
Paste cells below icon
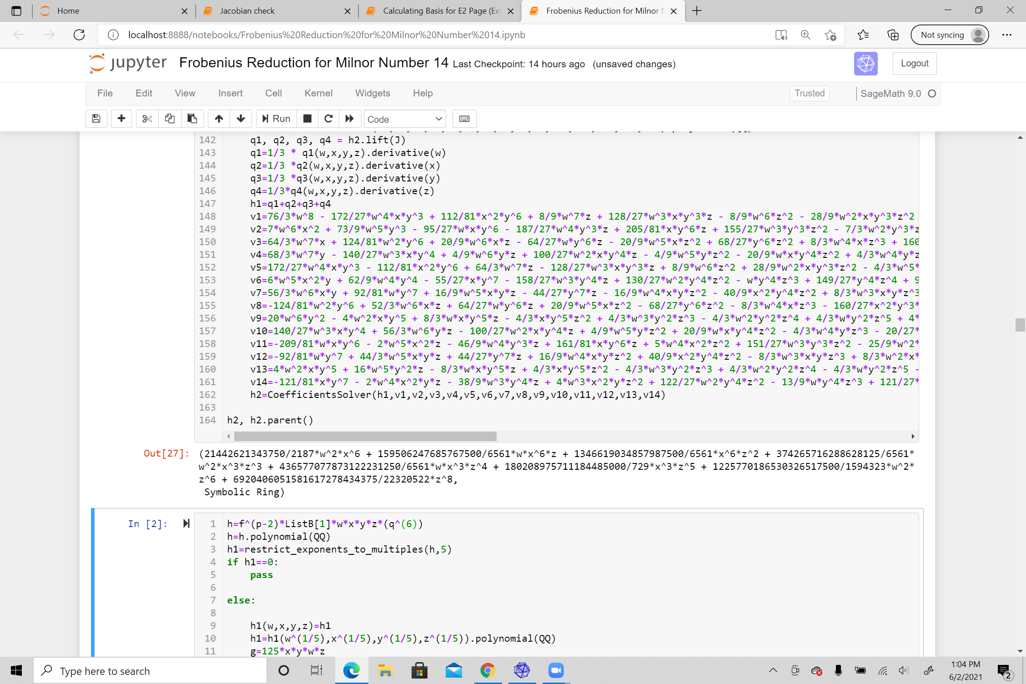click(192, 119)
